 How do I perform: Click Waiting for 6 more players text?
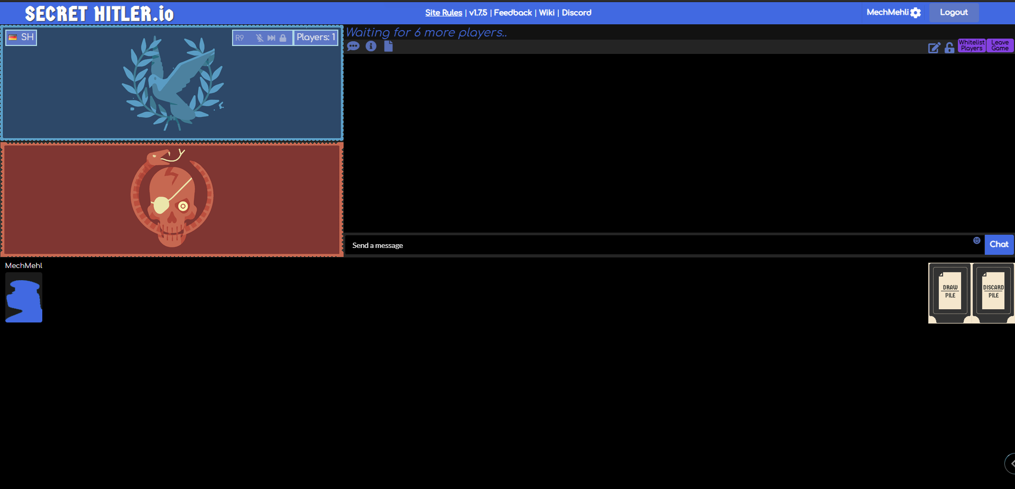tap(426, 33)
